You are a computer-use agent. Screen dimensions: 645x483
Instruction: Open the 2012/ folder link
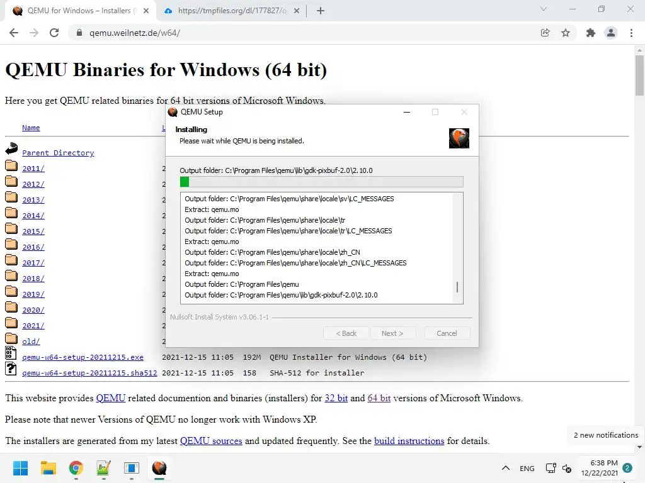(33, 184)
